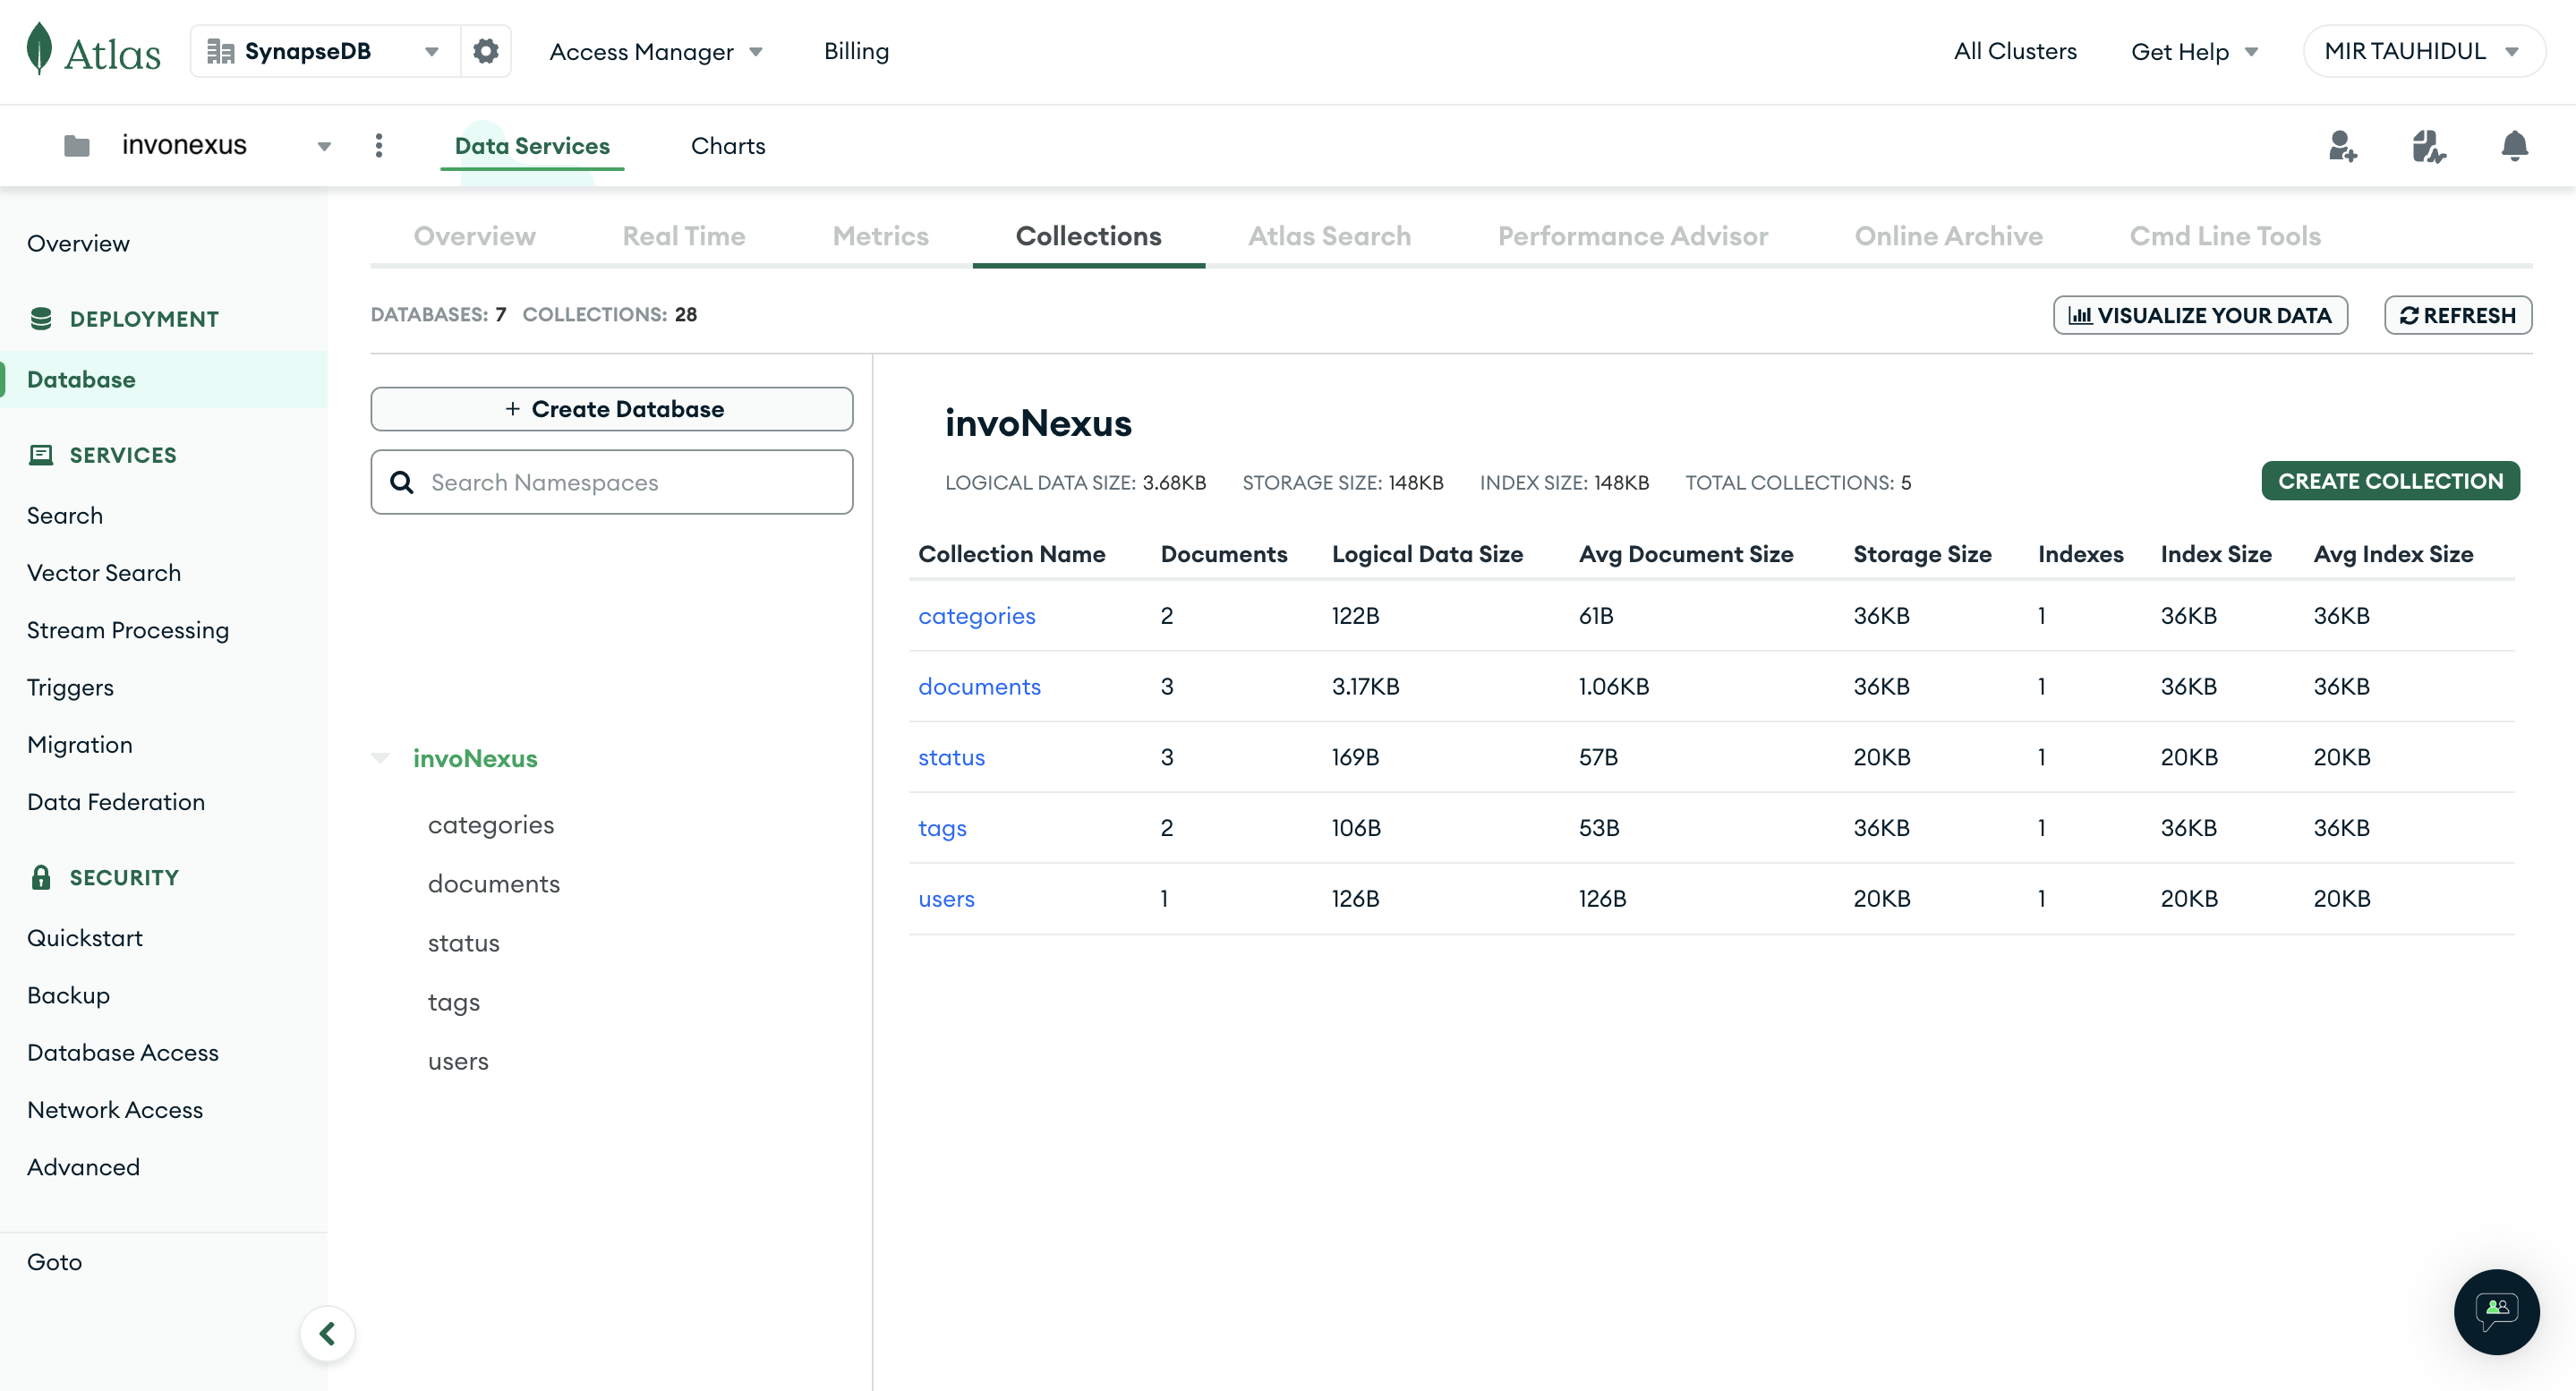Expand the Get Help menu
This screenshot has height=1391, width=2576.
pos(2195,51)
